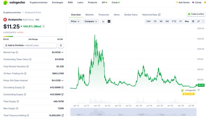Select the 7D chart range
The image size is (206, 119).
155,21
